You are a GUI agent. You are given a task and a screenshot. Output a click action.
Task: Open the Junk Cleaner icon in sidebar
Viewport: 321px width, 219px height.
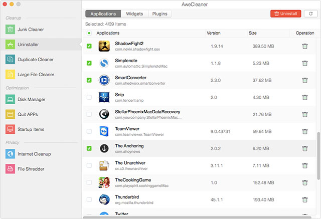[x=11, y=30]
